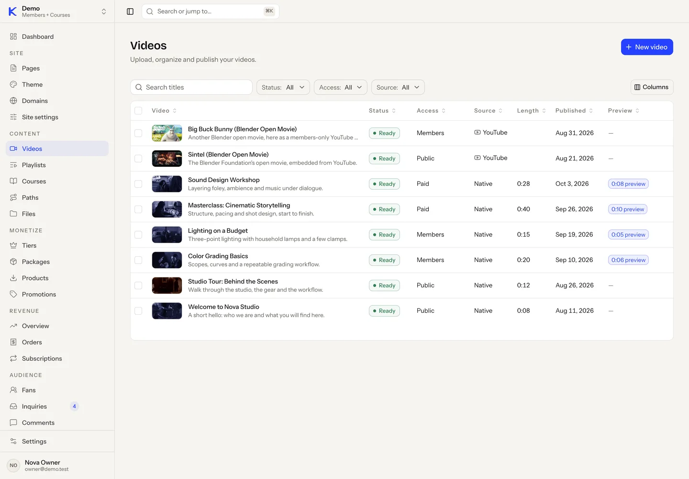Viewport: 689px width, 479px height.
Task: Focus the Search titles field
Action: coord(191,87)
